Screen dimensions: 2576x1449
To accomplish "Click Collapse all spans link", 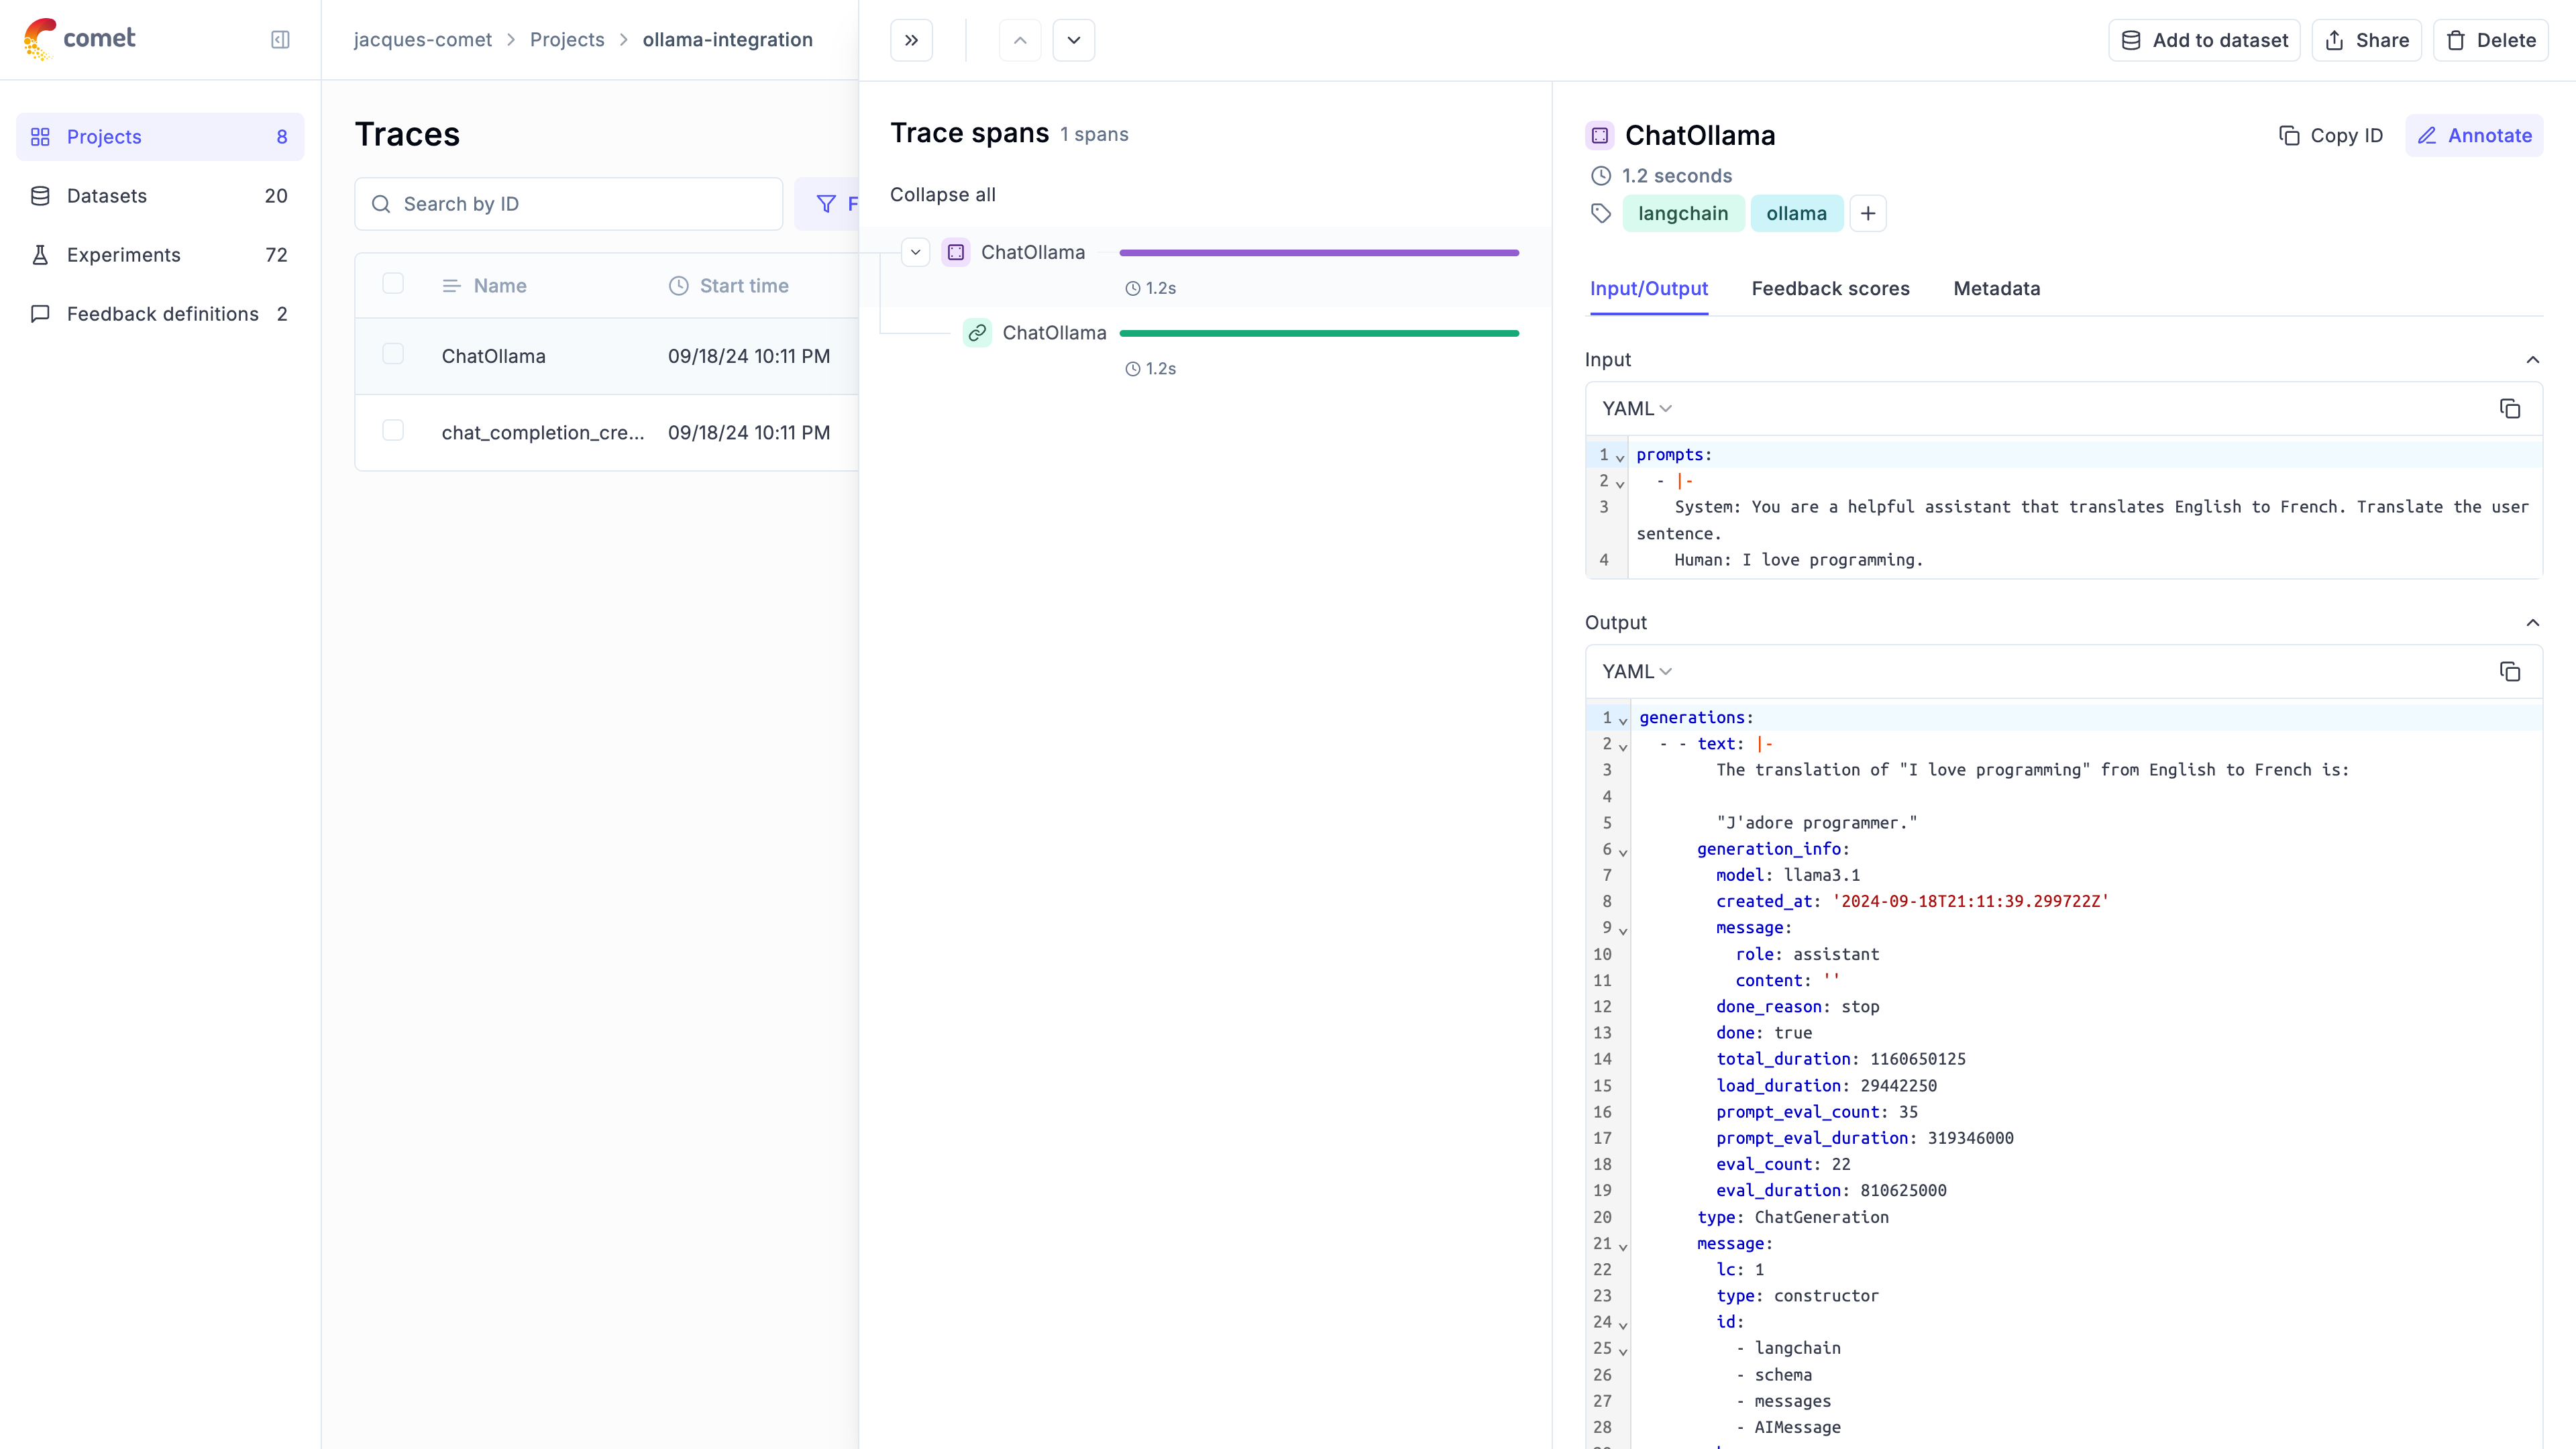I will tap(942, 194).
